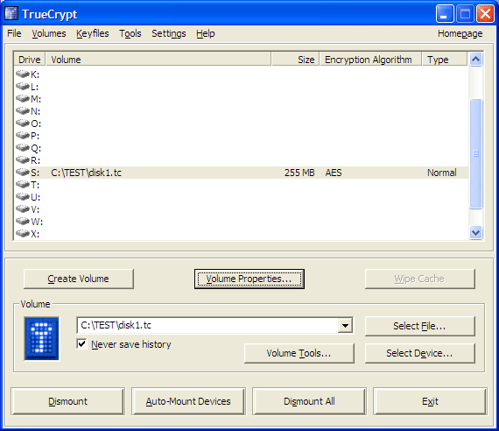This screenshot has width=499, height=431.
Task: Click the 255 MB size cell
Action: click(x=299, y=173)
